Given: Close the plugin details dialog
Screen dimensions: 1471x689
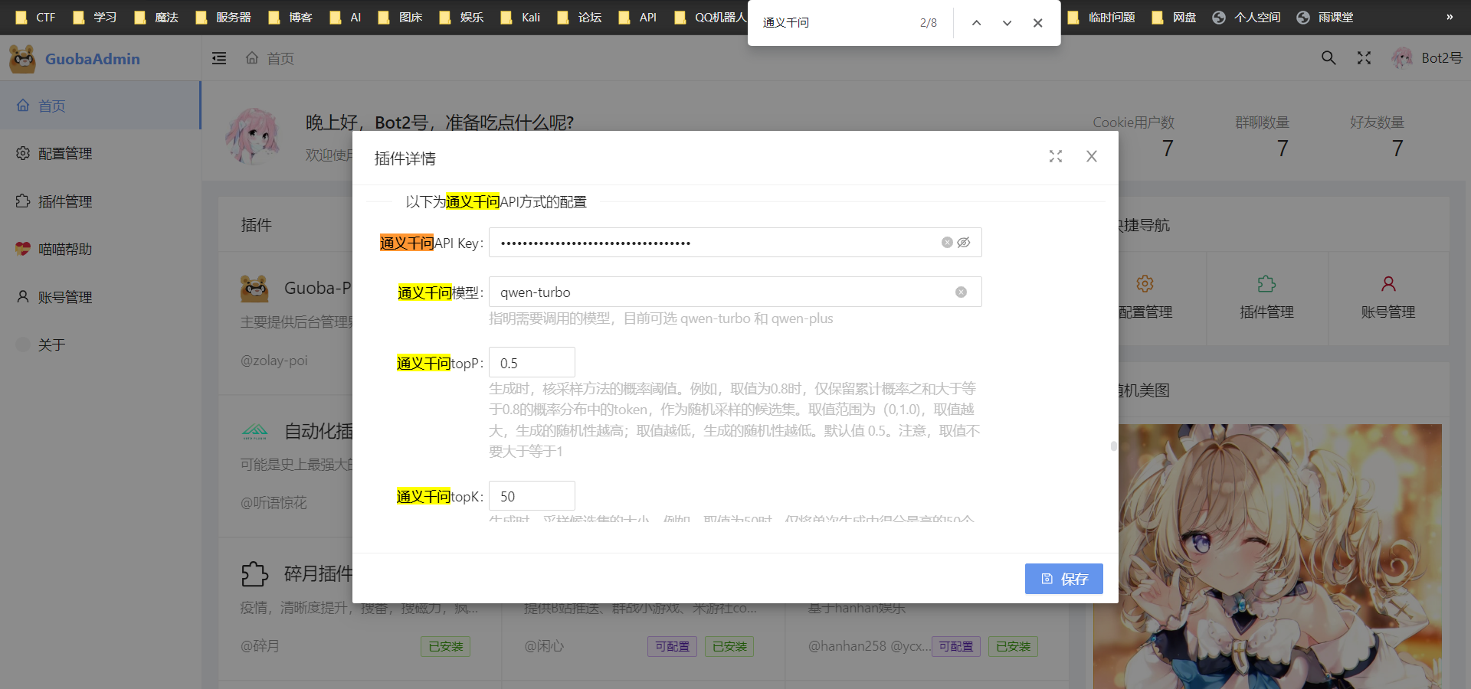Looking at the screenshot, I should (x=1092, y=156).
